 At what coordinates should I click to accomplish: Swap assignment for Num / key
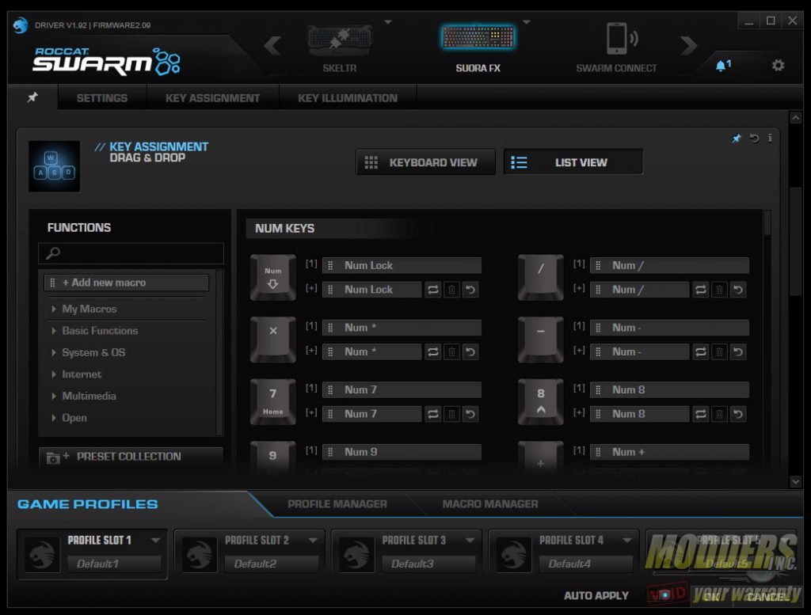click(x=701, y=290)
